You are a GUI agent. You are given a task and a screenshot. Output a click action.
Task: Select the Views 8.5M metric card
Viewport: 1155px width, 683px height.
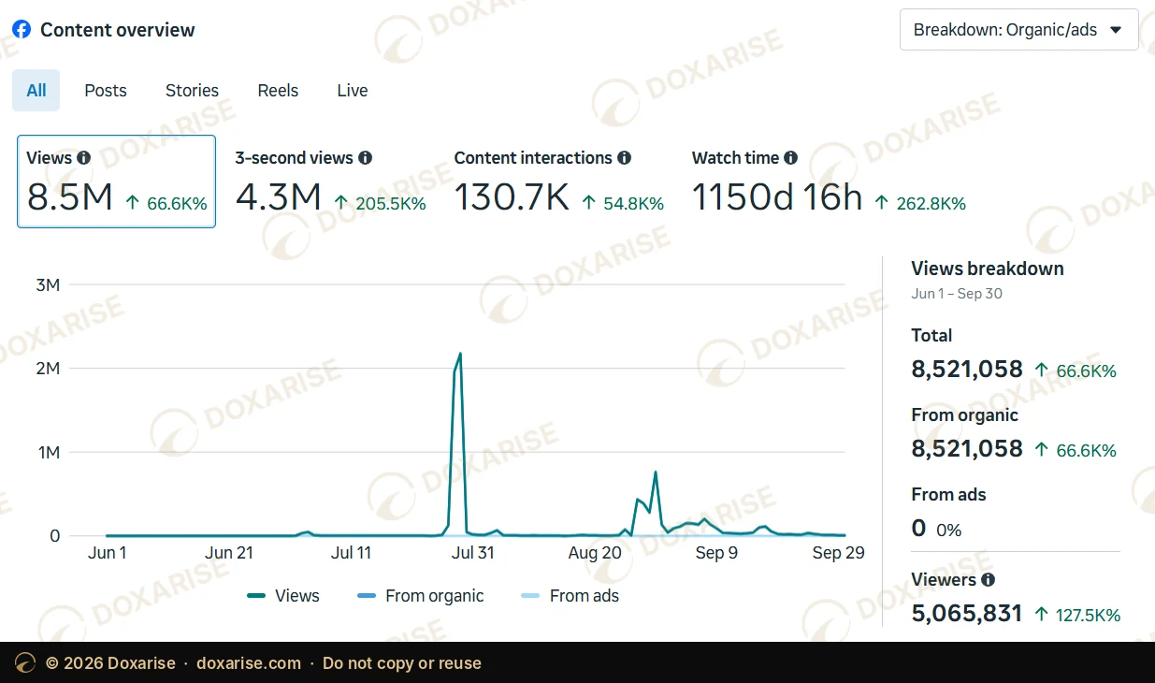(117, 182)
